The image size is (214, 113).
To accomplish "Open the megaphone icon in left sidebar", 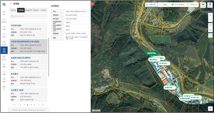I will tap(4, 20).
